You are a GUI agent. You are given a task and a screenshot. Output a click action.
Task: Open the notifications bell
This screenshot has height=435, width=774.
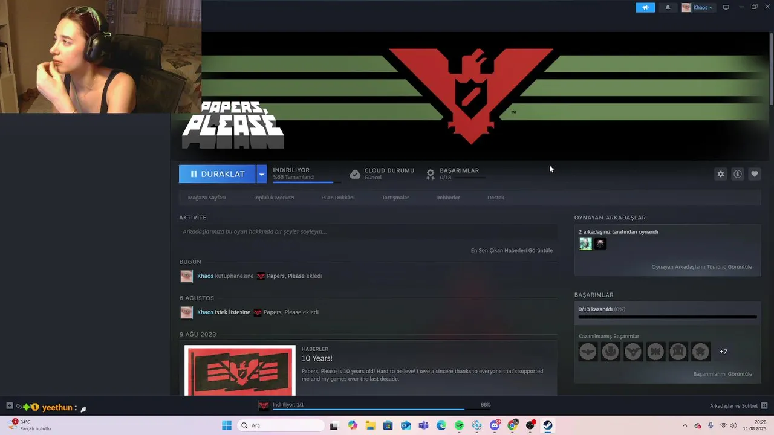coord(668,7)
